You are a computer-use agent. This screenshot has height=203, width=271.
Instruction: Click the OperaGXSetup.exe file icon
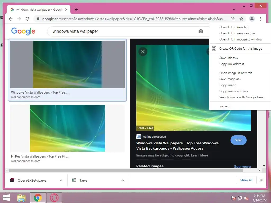point(12,180)
